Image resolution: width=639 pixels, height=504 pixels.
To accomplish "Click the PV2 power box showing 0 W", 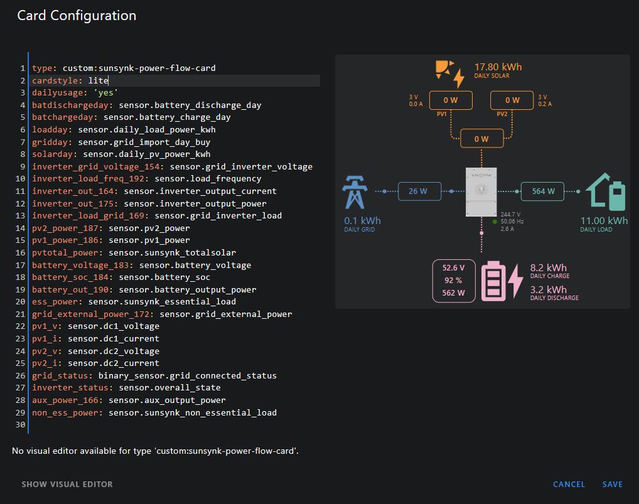I will [510, 100].
